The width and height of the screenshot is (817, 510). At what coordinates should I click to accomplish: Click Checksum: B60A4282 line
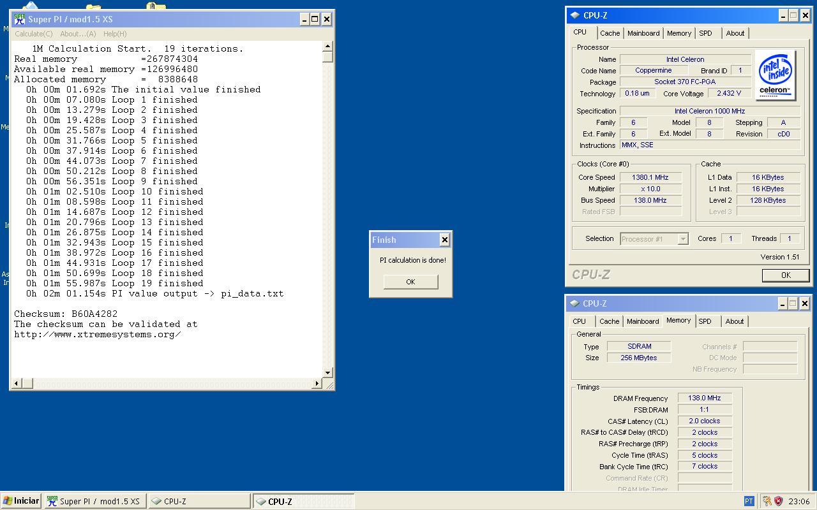point(66,314)
